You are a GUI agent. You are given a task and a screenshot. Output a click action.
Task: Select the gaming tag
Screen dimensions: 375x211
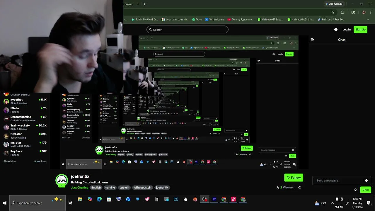[x=110, y=188]
